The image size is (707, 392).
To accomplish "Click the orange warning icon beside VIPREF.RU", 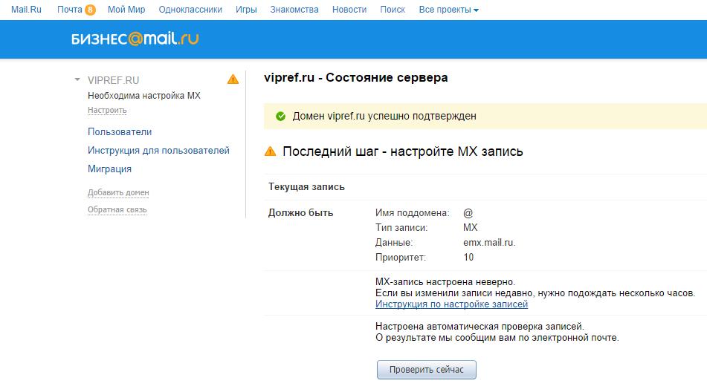I will (233, 79).
